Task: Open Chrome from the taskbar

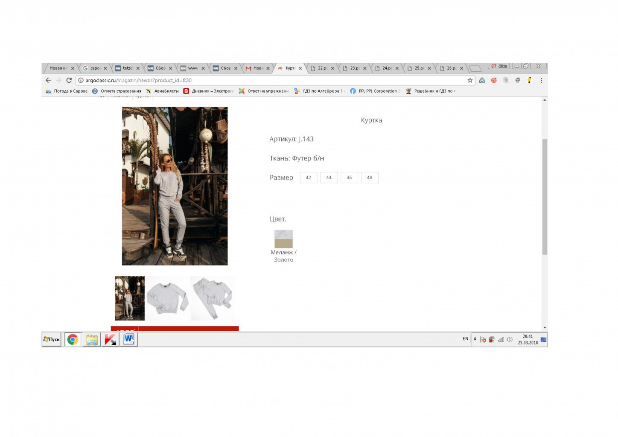Action: (73, 339)
